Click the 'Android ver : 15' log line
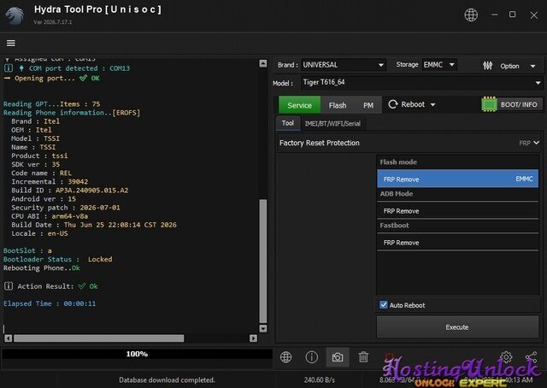The width and height of the screenshot is (547, 388). [44, 199]
